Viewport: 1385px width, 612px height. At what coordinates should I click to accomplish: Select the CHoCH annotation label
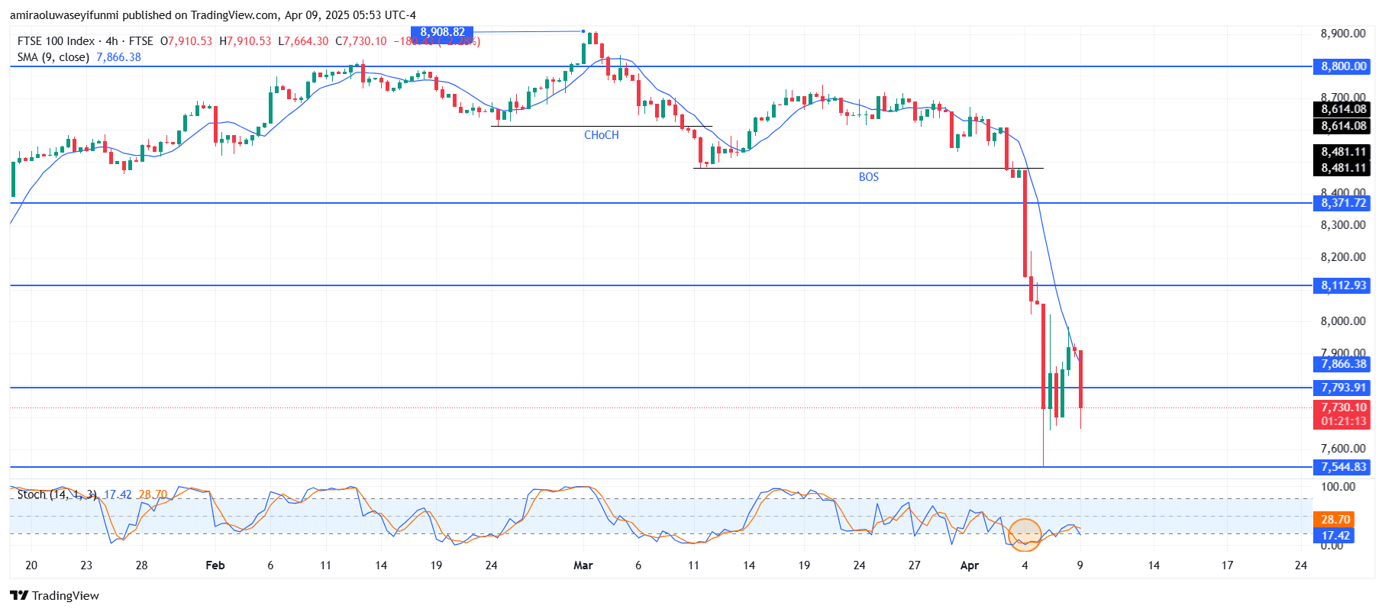(601, 135)
